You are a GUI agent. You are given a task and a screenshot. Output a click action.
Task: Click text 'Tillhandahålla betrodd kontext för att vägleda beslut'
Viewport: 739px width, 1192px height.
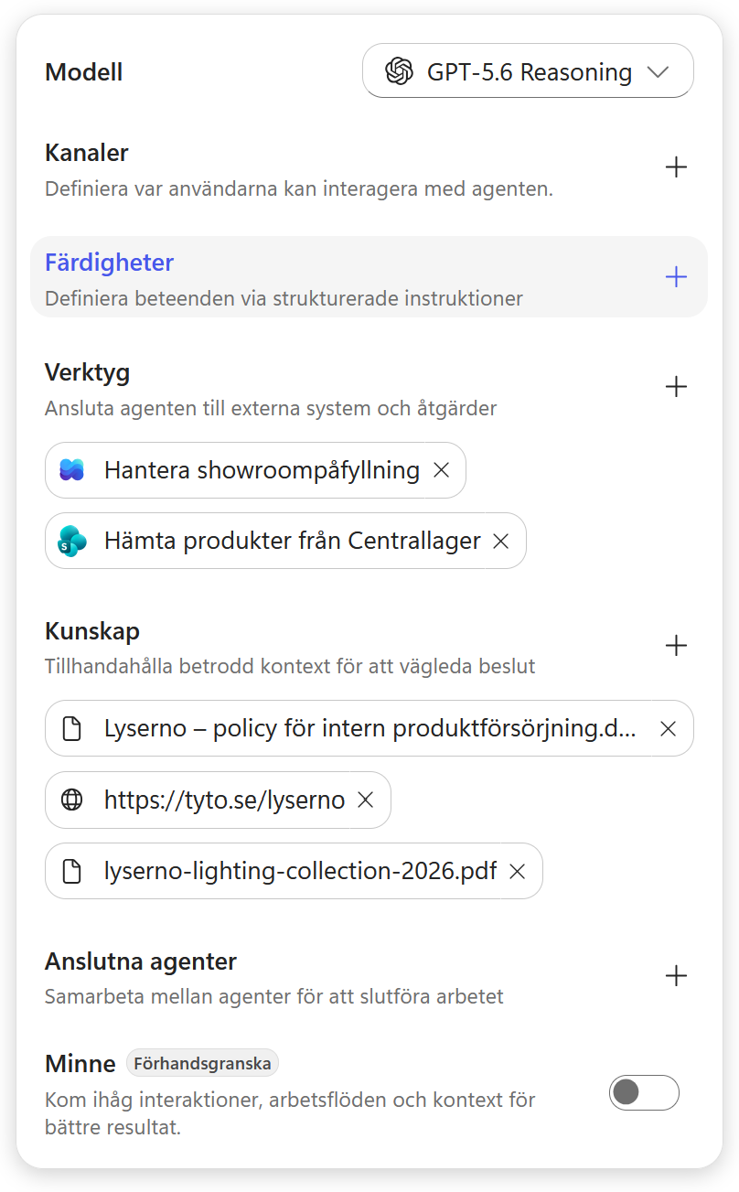pyautogui.click(x=290, y=666)
